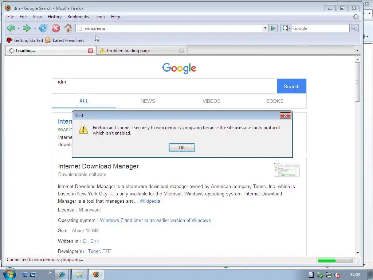Click the muted volume tray icon
373x280 pixels.
[337, 275]
